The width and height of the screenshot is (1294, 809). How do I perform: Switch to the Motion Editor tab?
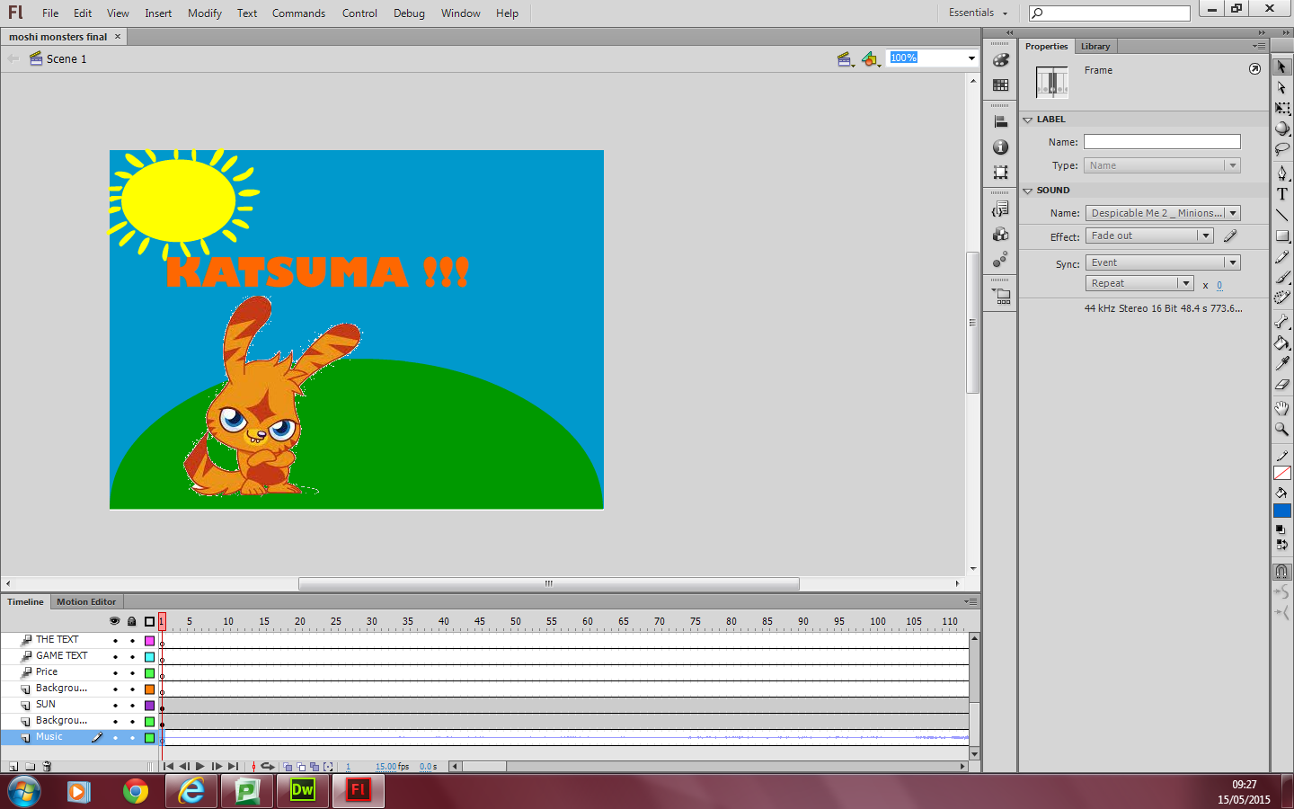tap(86, 602)
